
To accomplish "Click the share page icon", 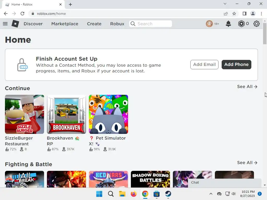I will (226, 14).
